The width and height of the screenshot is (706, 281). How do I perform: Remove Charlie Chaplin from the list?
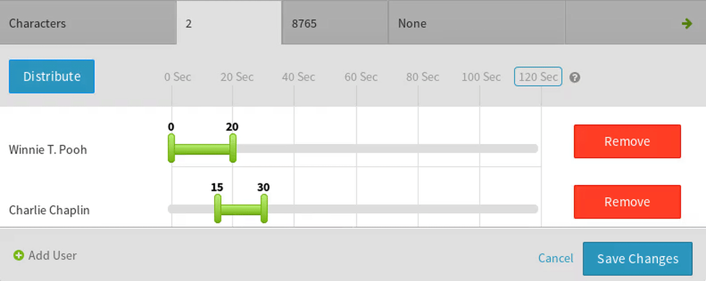click(627, 202)
